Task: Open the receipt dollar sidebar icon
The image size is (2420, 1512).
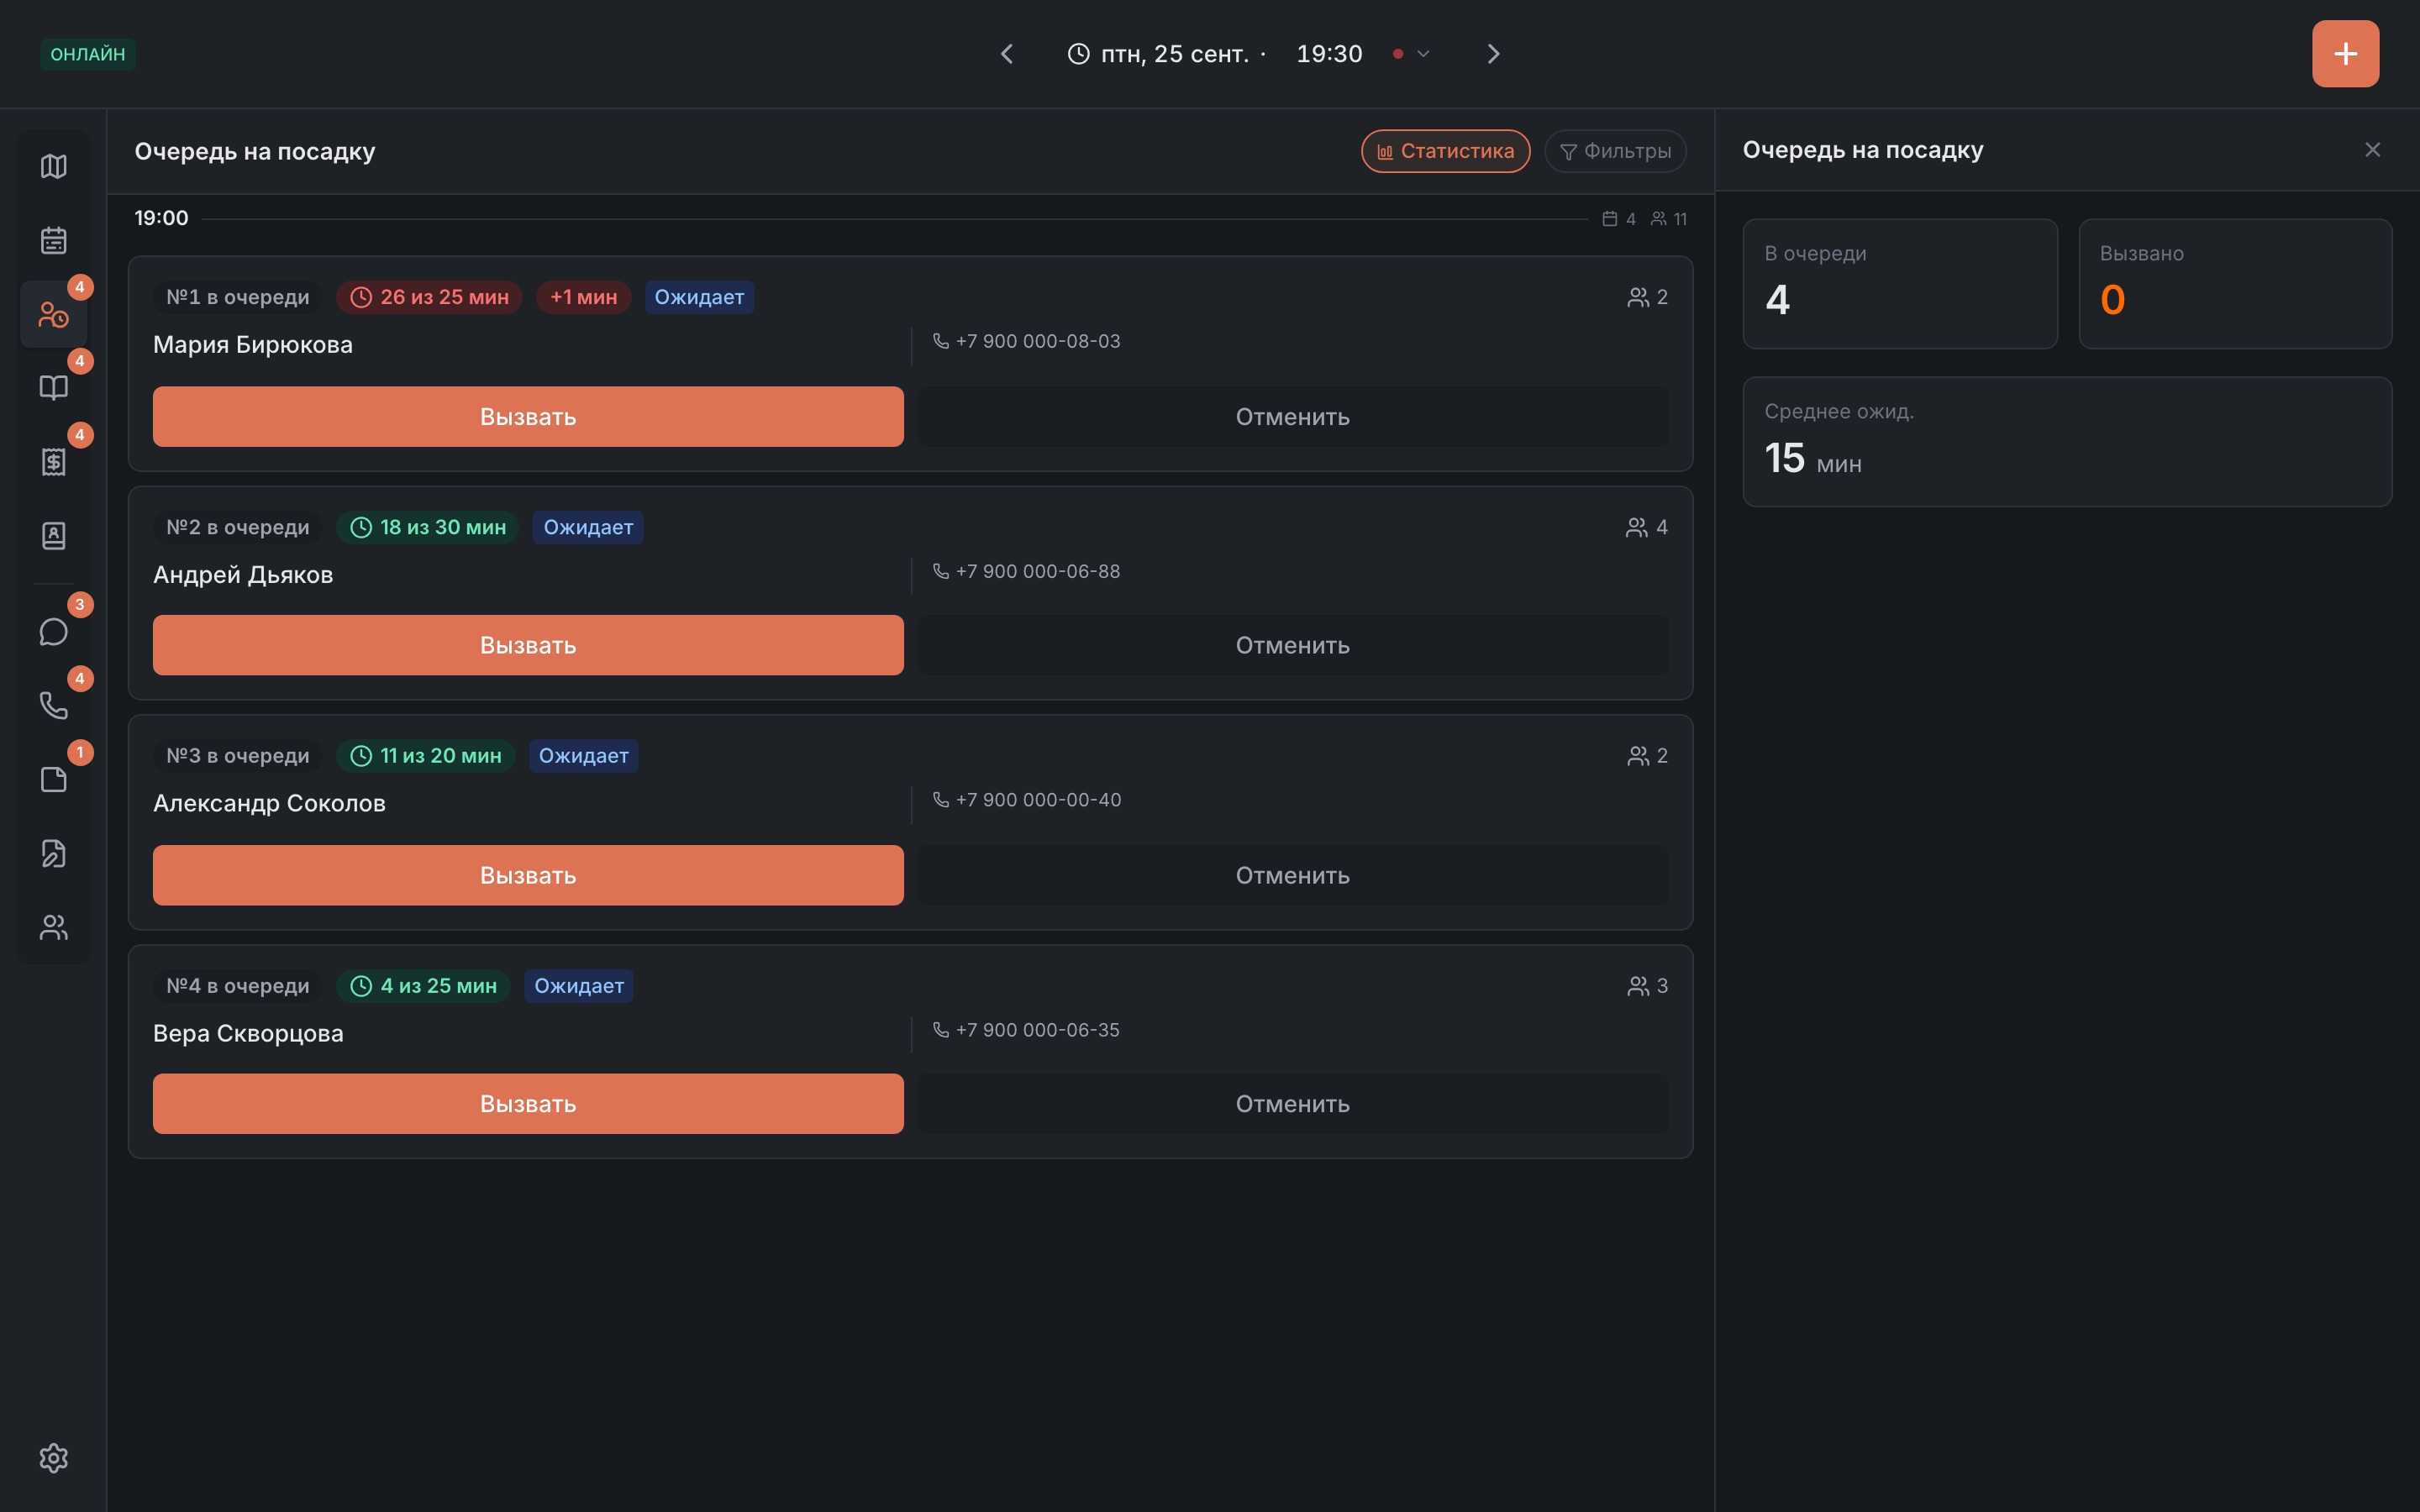Action: click(x=54, y=462)
